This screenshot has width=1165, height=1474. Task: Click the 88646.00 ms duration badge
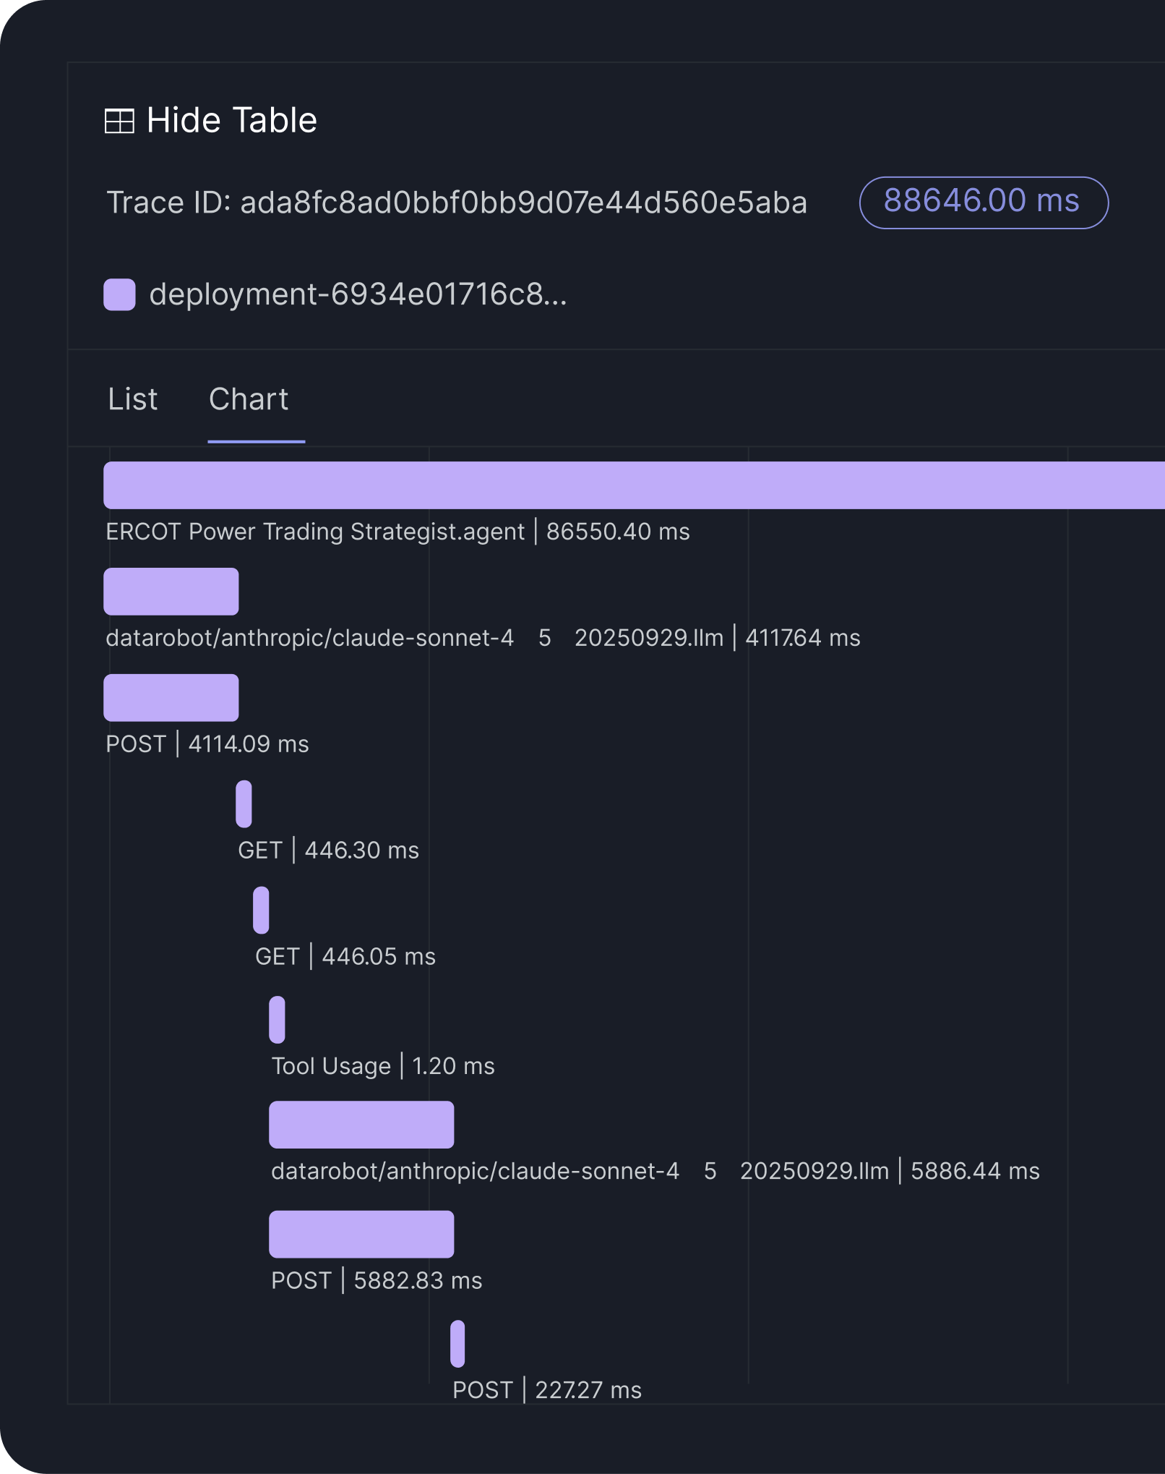(983, 202)
